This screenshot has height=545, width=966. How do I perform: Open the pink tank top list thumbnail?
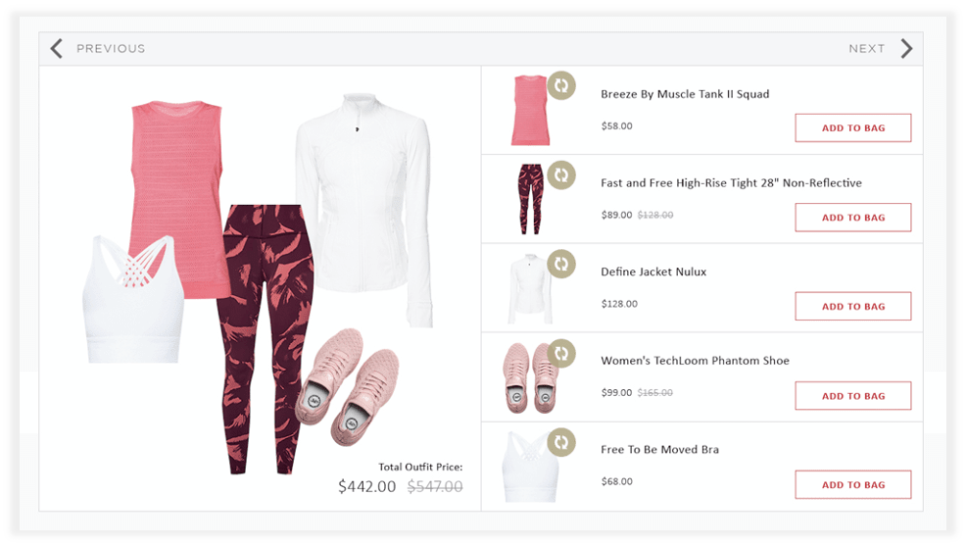[530, 111]
